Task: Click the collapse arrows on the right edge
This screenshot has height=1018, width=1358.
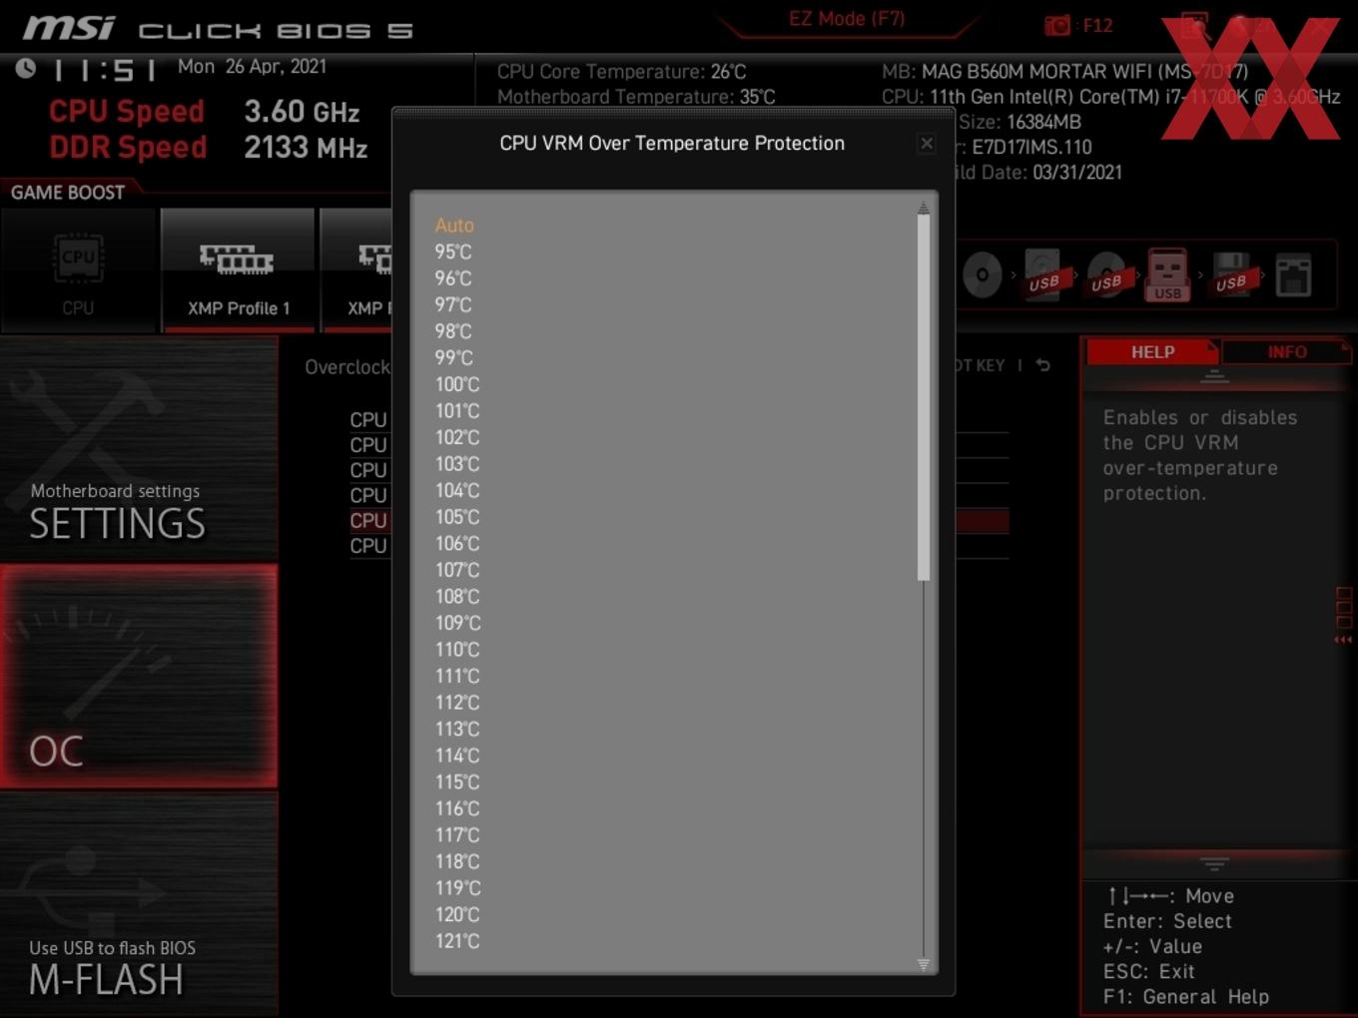Action: point(1344,640)
